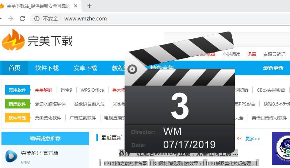290x168 pixels.
Task: Open the 有道云笔记 hot search link
Action: pos(274,54)
